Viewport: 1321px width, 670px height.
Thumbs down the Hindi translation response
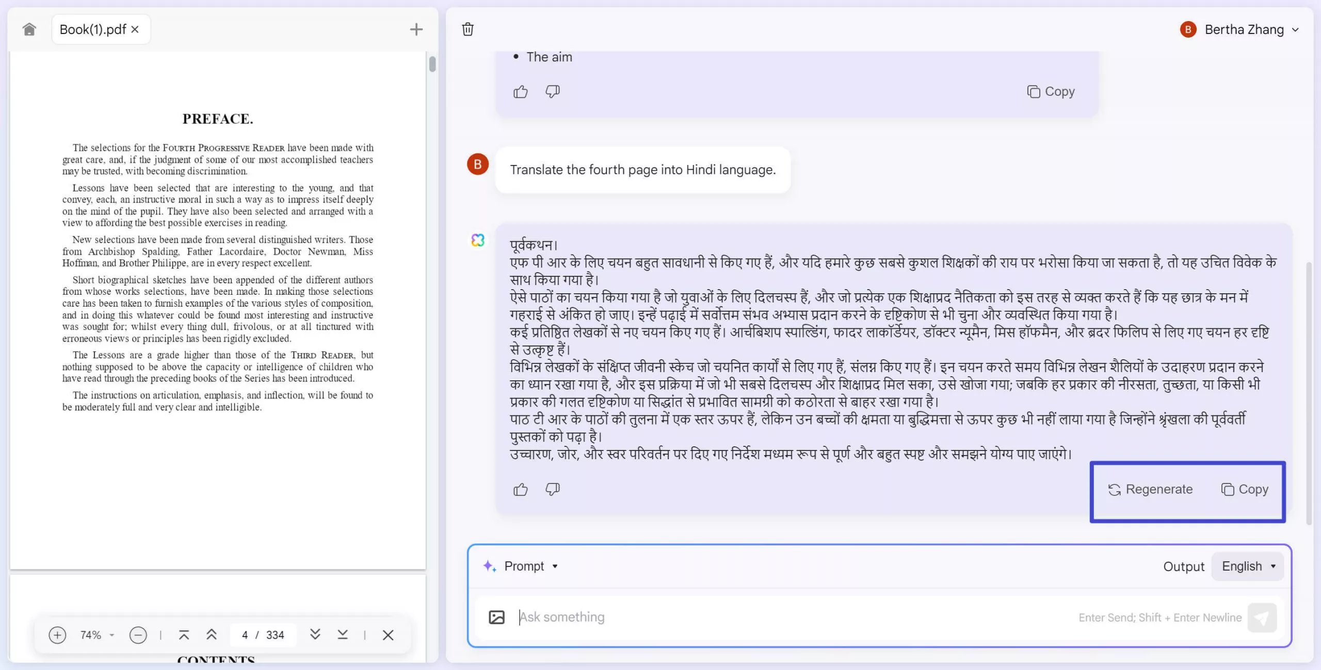point(553,489)
